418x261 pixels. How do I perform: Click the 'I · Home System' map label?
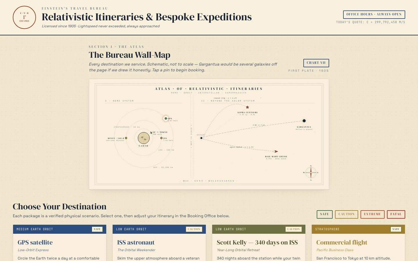[120, 101]
